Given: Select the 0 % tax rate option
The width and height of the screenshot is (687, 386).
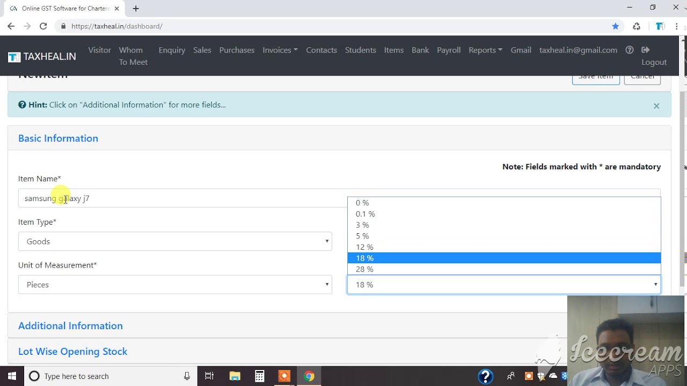Looking at the screenshot, I should 504,203.
